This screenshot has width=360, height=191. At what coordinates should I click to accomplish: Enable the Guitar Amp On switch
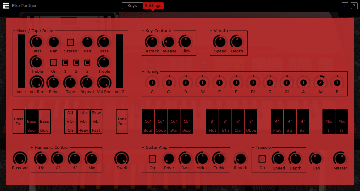[152, 159]
